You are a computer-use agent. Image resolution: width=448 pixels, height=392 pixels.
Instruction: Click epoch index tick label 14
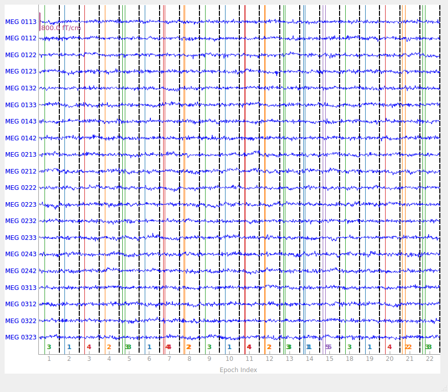point(309,359)
